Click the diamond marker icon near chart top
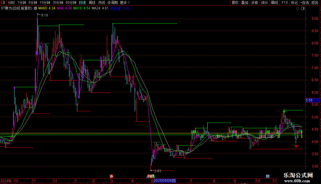 [298, 8]
